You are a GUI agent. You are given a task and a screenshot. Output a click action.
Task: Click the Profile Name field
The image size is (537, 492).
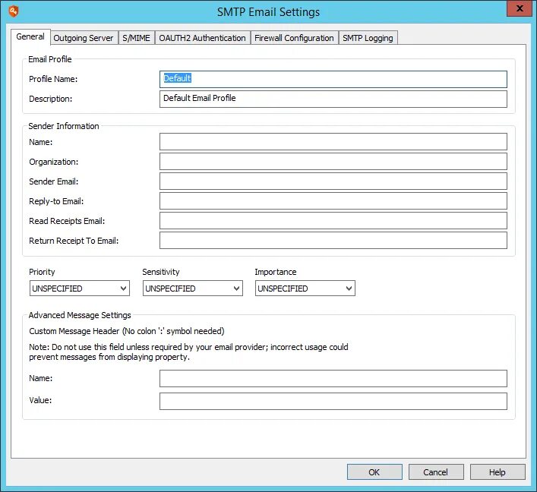click(333, 79)
